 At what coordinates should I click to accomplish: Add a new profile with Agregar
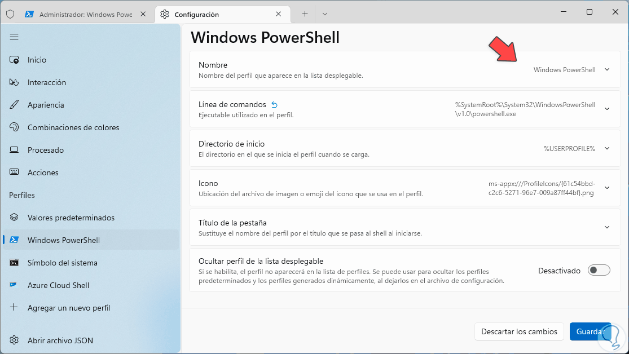click(x=68, y=308)
